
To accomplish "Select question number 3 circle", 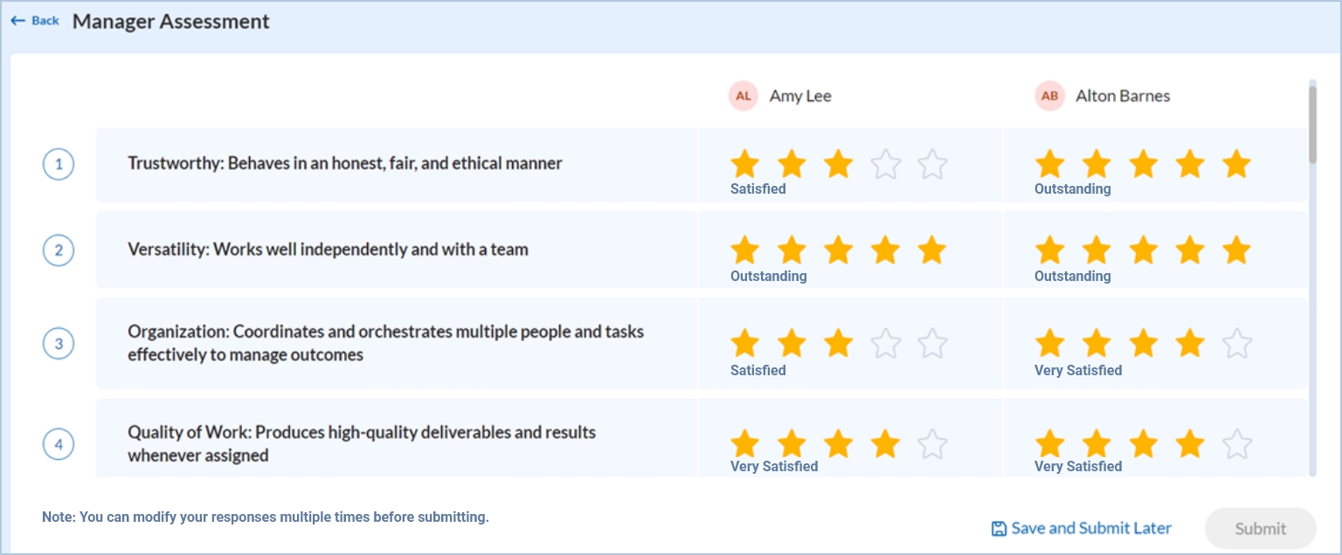I will coord(59,344).
